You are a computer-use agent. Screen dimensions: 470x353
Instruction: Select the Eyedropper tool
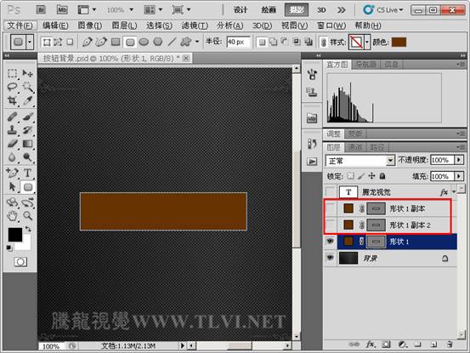pos(27,100)
